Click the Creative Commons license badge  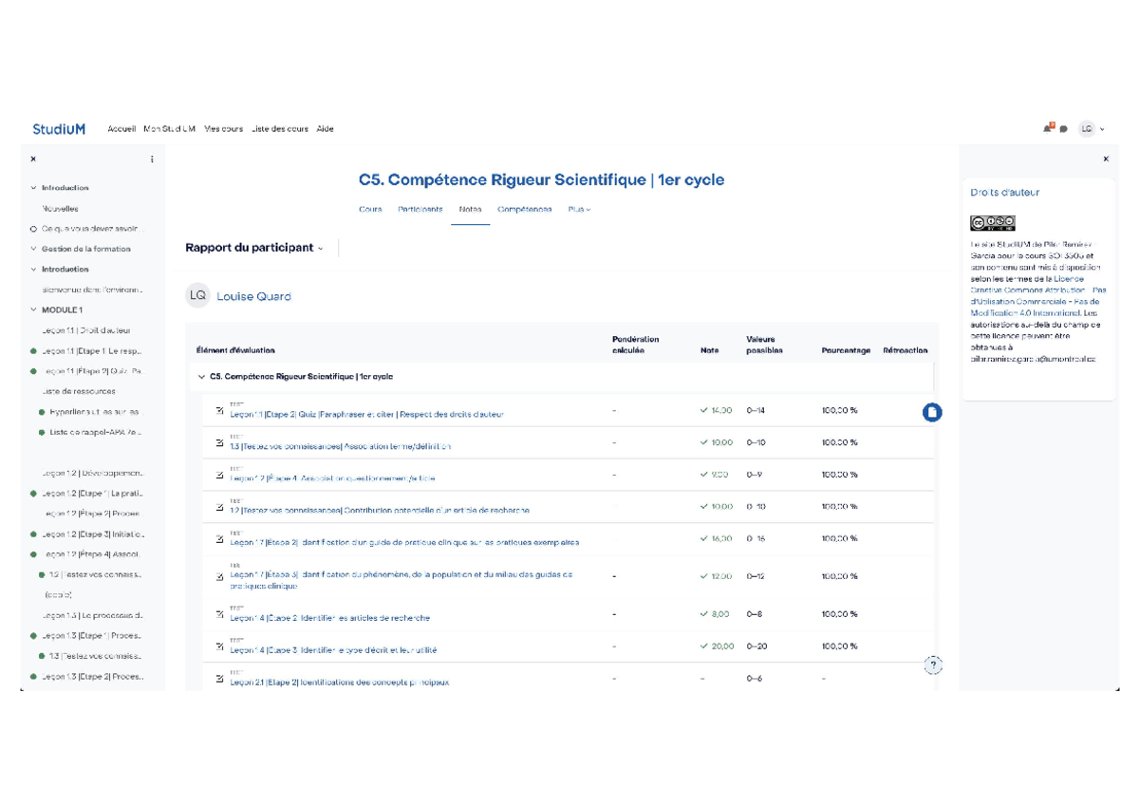pos(992,223)
